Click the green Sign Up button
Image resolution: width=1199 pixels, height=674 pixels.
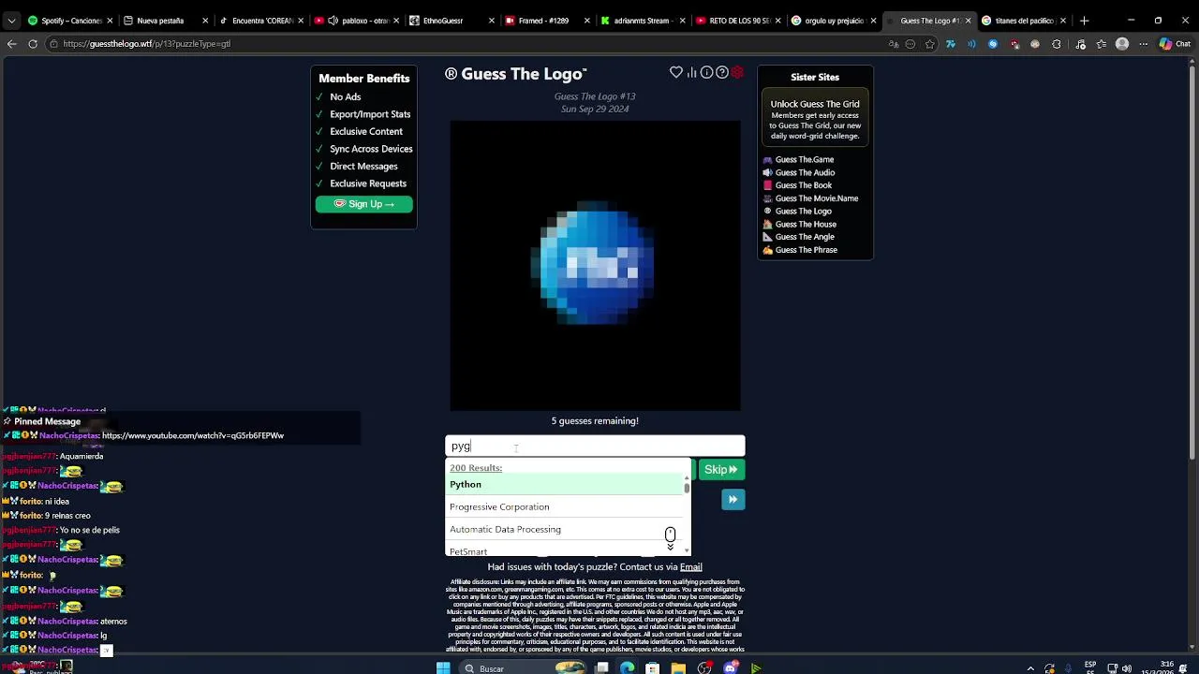click(363, 204)
